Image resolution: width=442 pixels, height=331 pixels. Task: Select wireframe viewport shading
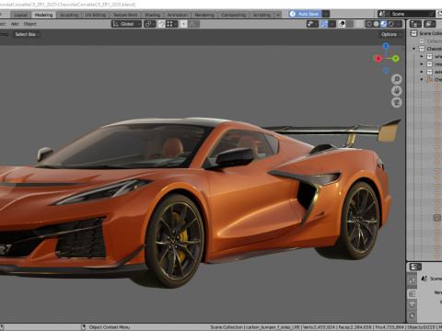(x=368, y=24)
